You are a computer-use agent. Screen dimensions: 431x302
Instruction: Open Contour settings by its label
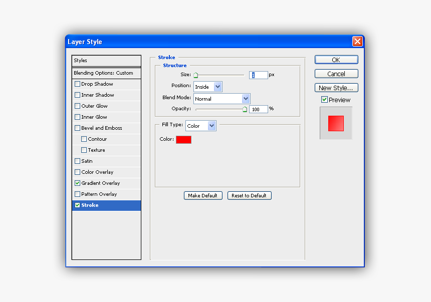click(97, 139)
